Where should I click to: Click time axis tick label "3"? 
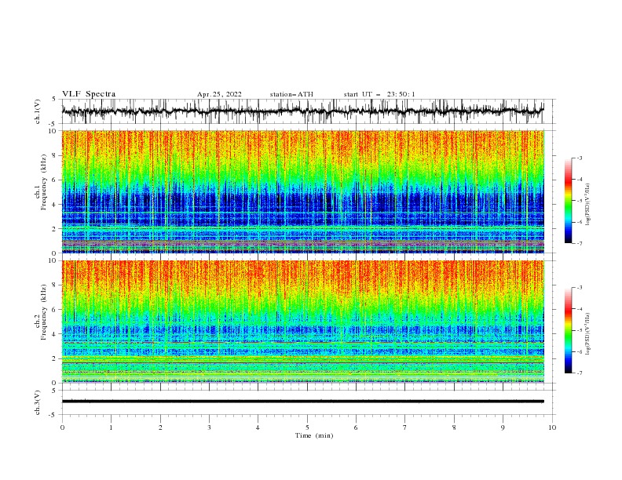tap(209, 427)
